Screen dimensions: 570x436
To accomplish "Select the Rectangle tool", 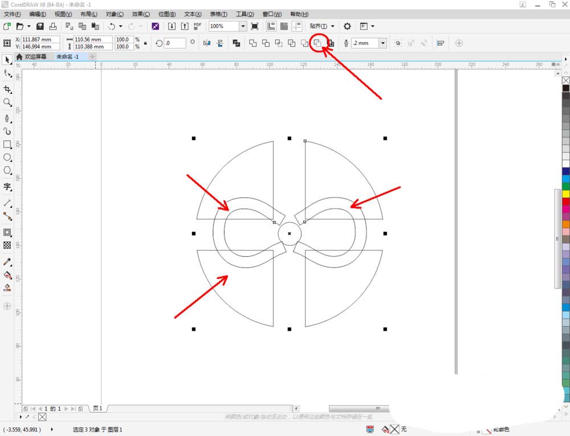I will tap(7, 145).
